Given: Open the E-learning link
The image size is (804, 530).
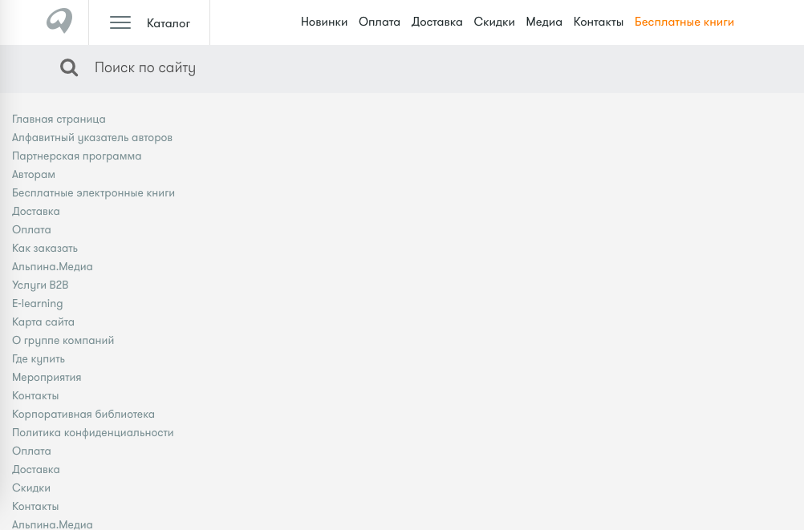Looking at the screenshot, I should click(x=37, y=303).
